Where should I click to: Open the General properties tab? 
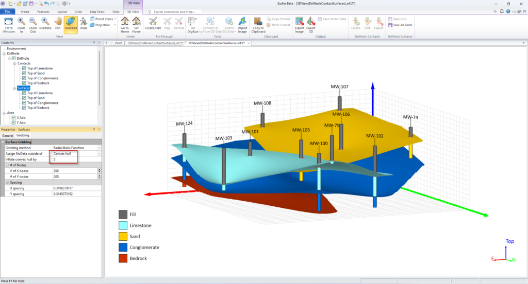8,136
